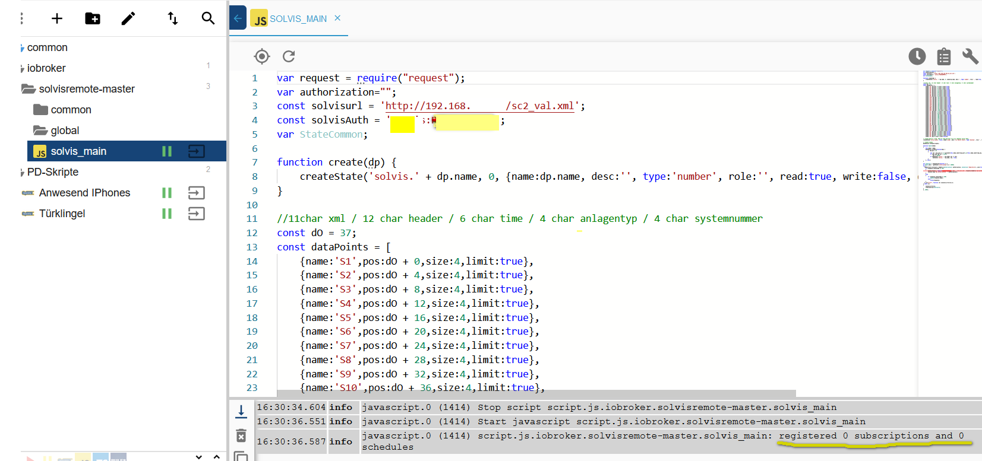982x461 pixels.
Task: Locate current script using target icon
Action: [262, 56]
